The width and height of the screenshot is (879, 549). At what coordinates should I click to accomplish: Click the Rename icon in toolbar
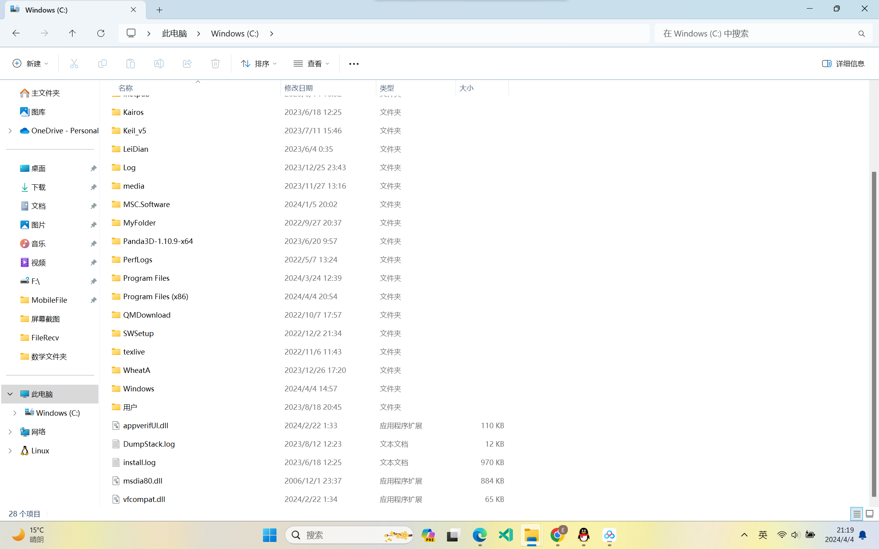159,64
